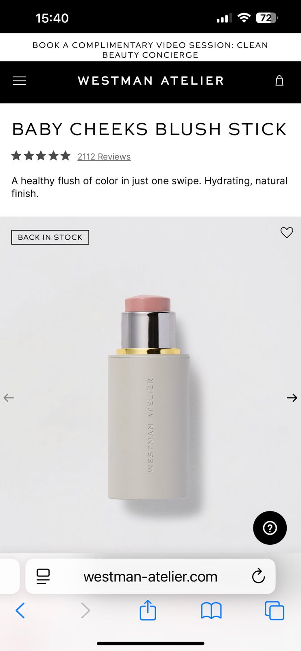Open the hamburger navigation menu

pos(20,81)
